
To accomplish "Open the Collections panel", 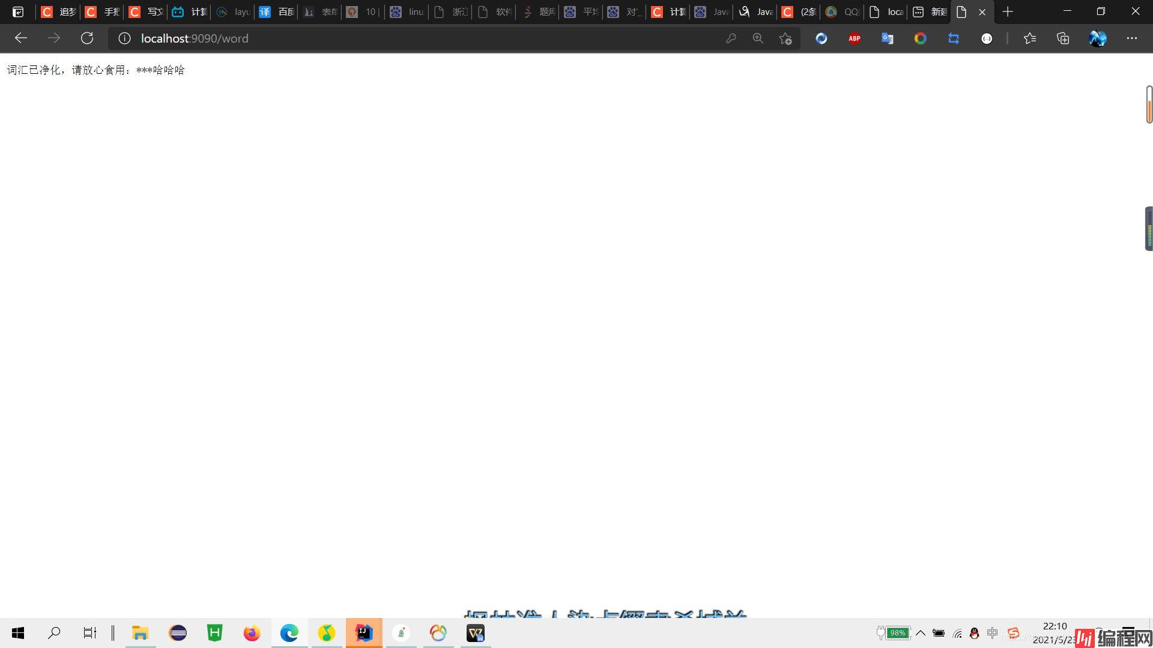I will coord(1063,38).
